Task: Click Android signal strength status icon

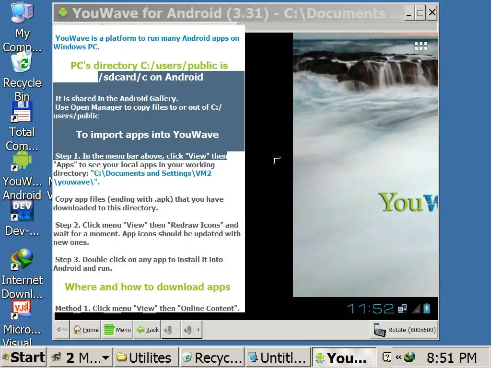Action: coord(416,309)
